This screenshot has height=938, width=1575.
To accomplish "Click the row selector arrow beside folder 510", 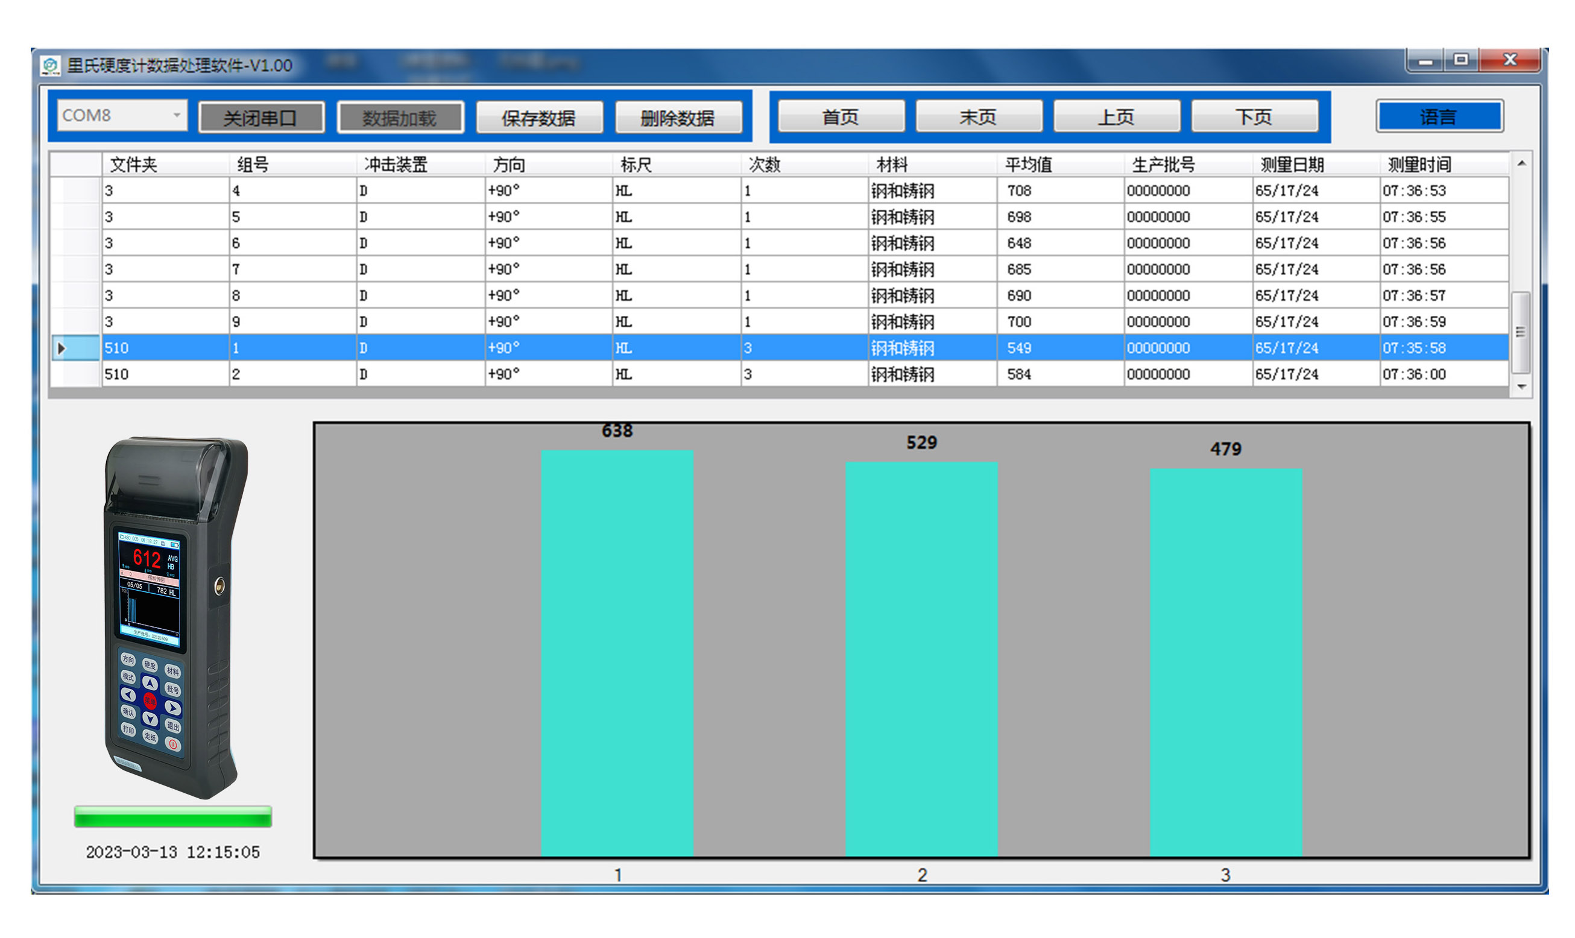I will [x=62, y=348].
